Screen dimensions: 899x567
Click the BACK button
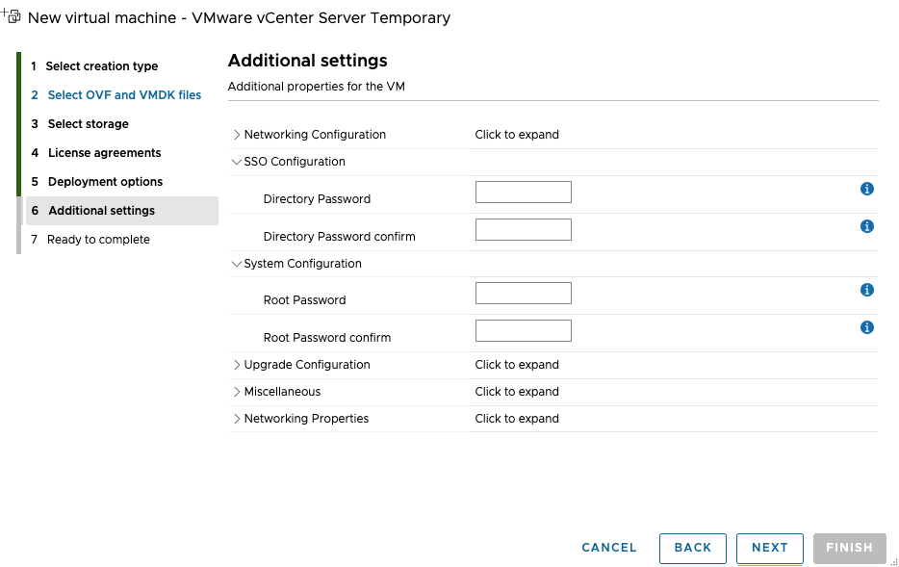click(693, 548)
